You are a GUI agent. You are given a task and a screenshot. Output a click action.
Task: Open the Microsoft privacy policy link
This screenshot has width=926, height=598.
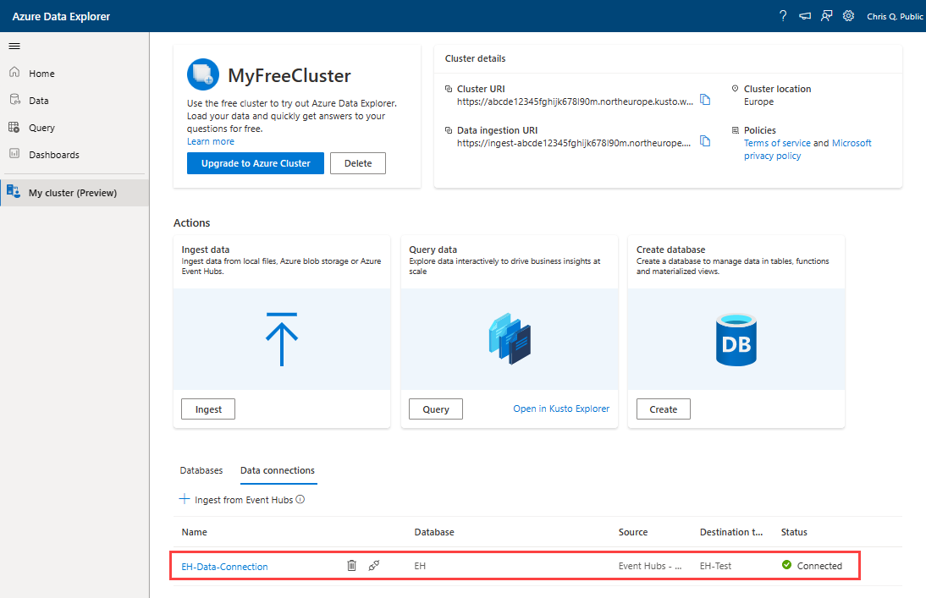point(807,150)
